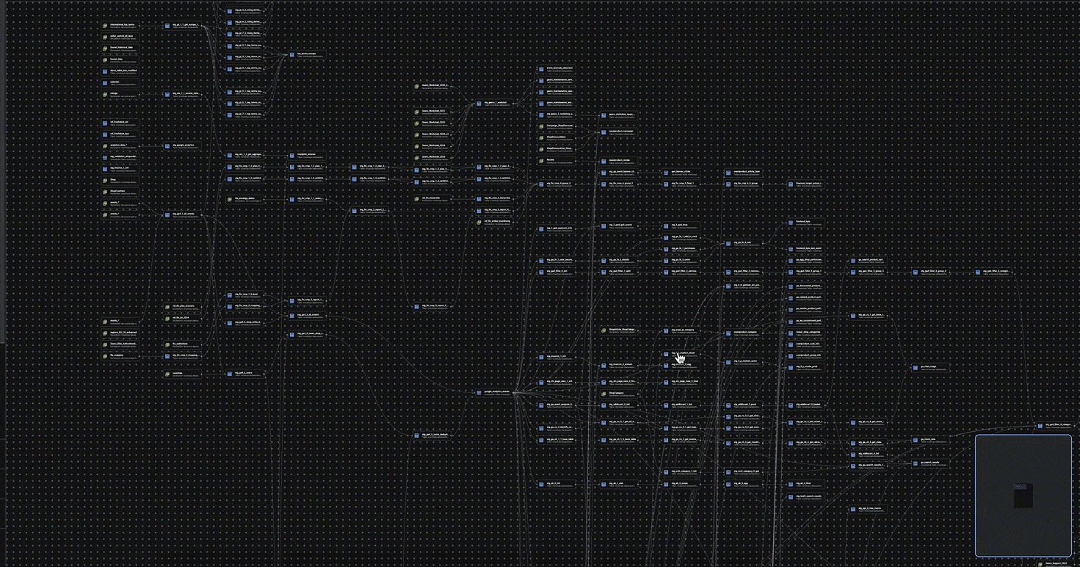
Task: Click the blue icon on ezeiproduct_campaign node
Action: [x=604, y=131]
